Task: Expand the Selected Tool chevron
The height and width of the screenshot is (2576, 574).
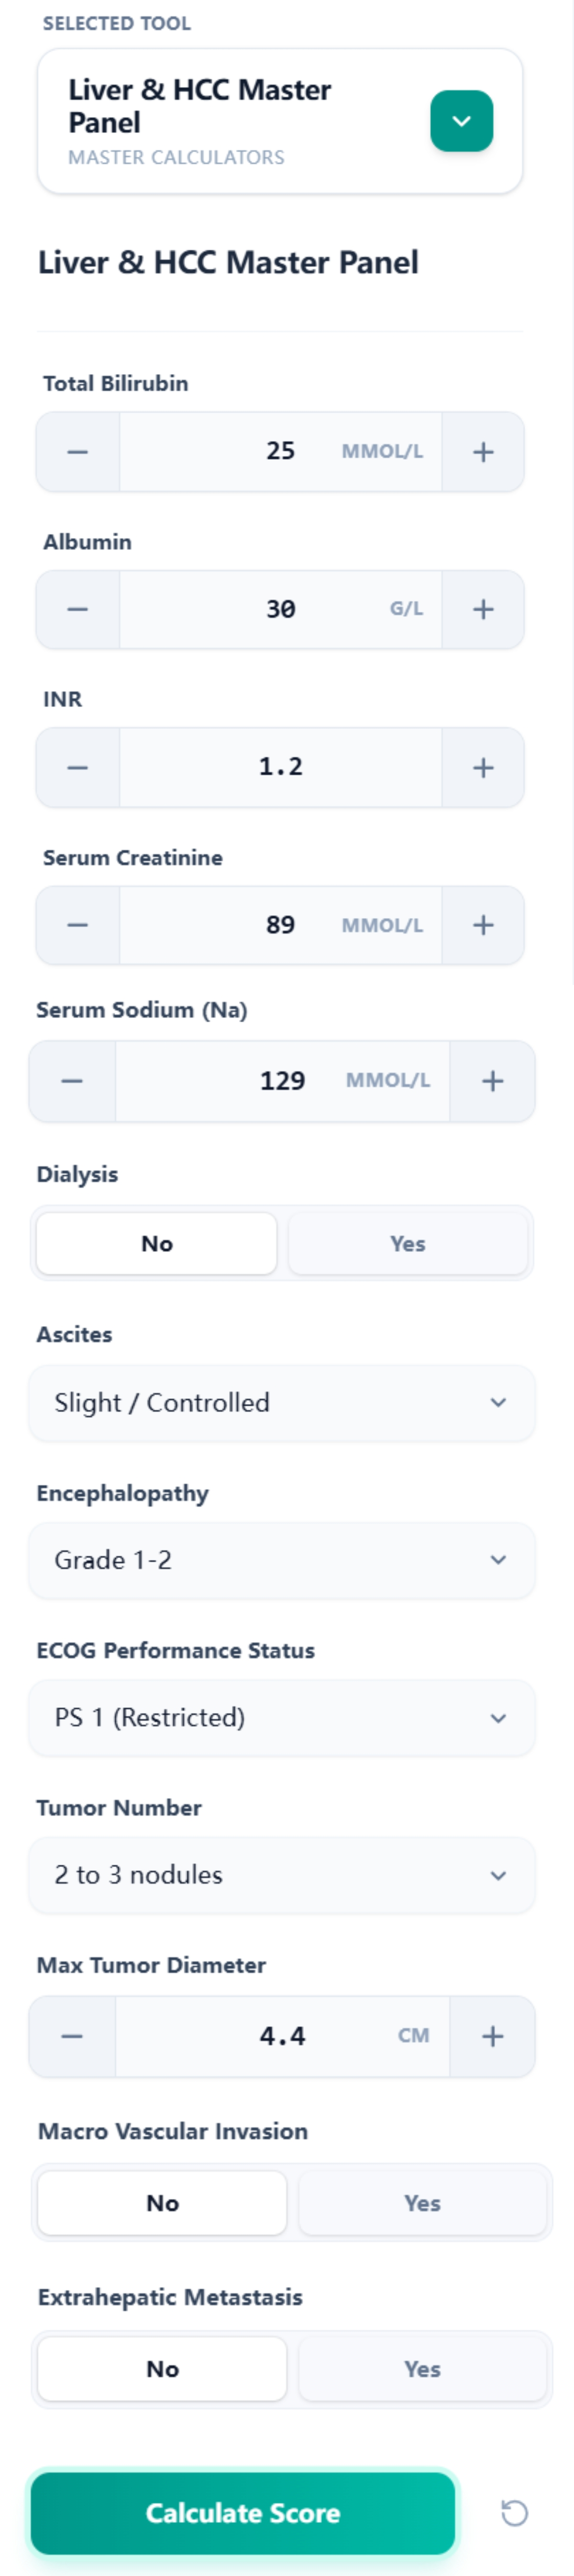Action: click(461, 120)
